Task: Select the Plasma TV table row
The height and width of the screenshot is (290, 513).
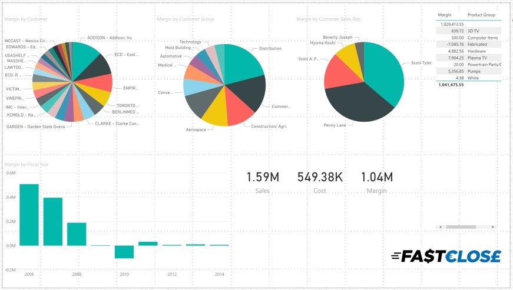Action: coord(468,58)
